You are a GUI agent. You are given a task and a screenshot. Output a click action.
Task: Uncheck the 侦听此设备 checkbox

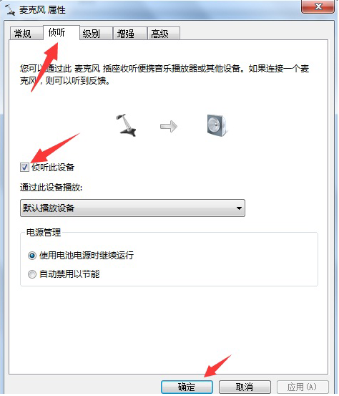24,167
